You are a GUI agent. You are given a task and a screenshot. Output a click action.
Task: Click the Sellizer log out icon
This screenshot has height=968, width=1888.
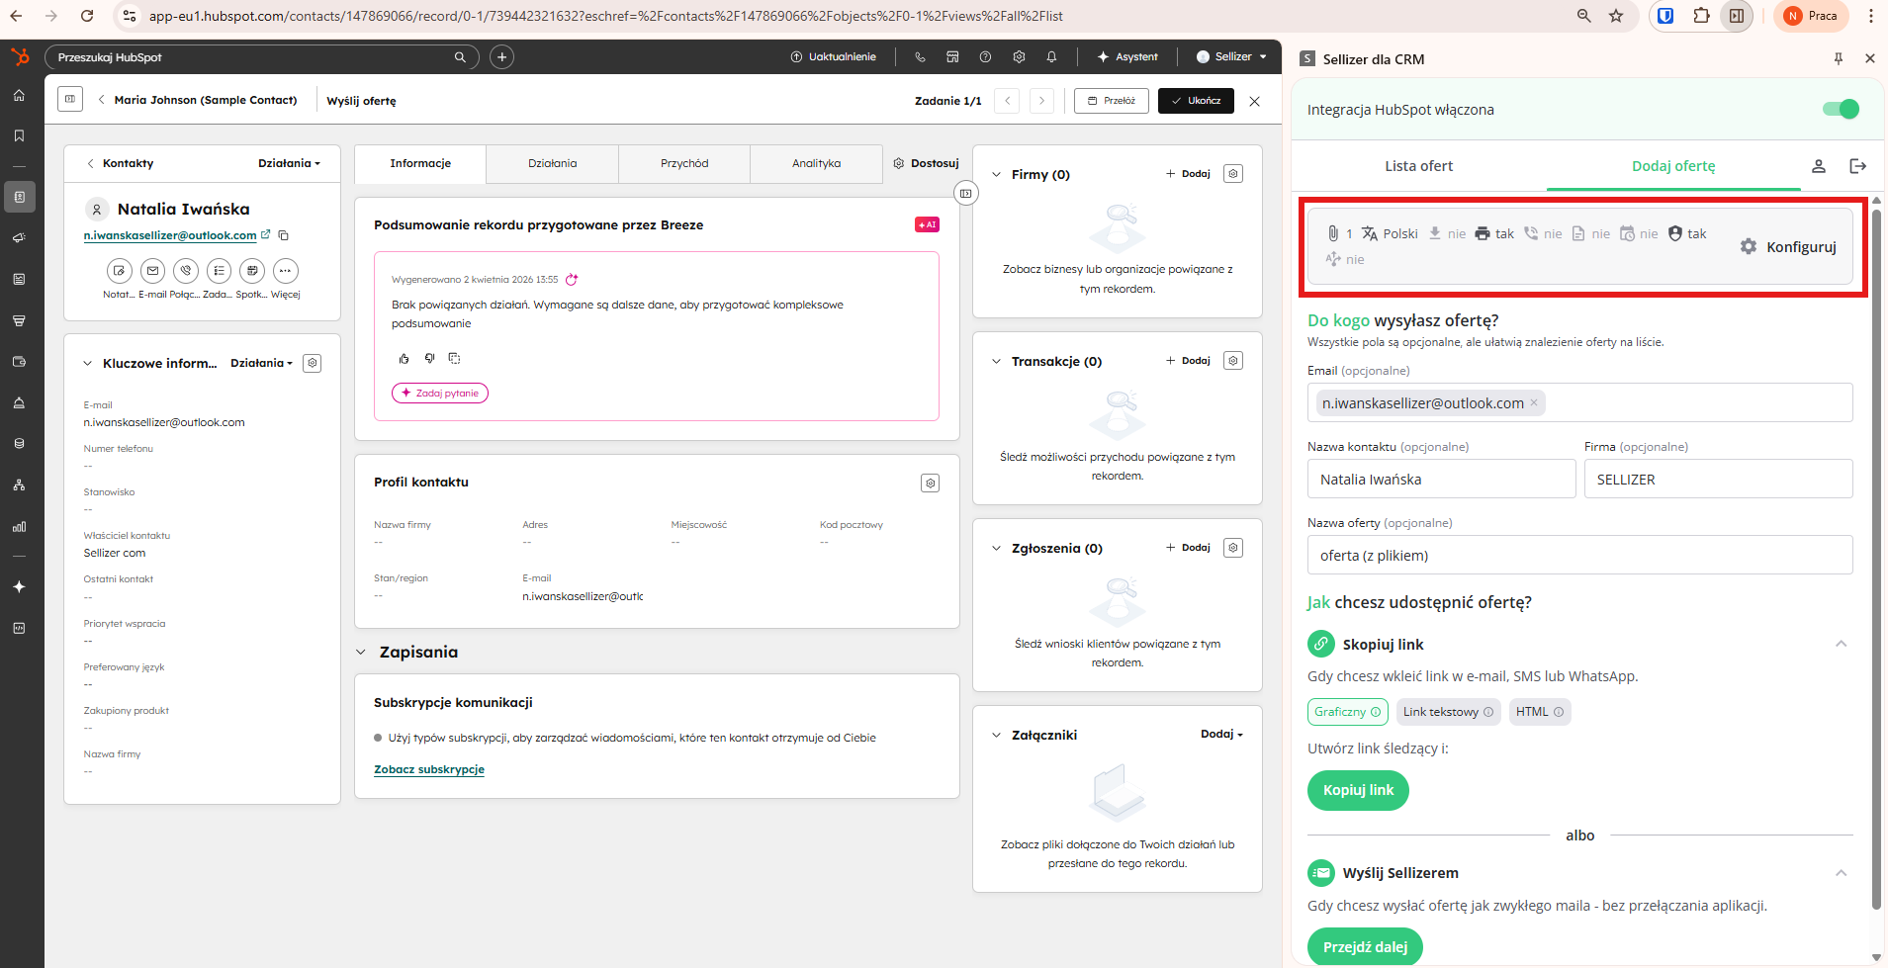click(1857, 166)
